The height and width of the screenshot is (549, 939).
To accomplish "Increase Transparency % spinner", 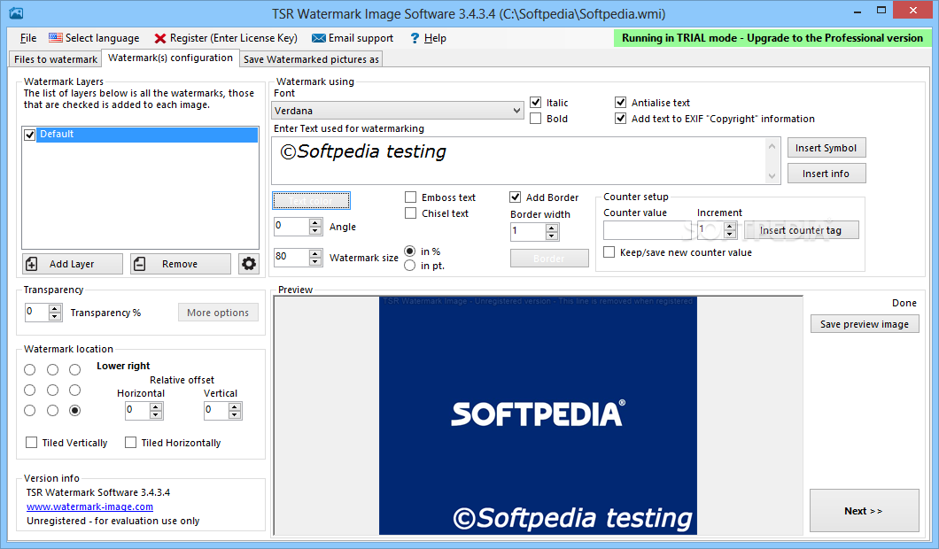I will pyautogui.click(x=55, y=309).
